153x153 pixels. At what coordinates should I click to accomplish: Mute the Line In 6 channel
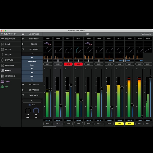99,64
